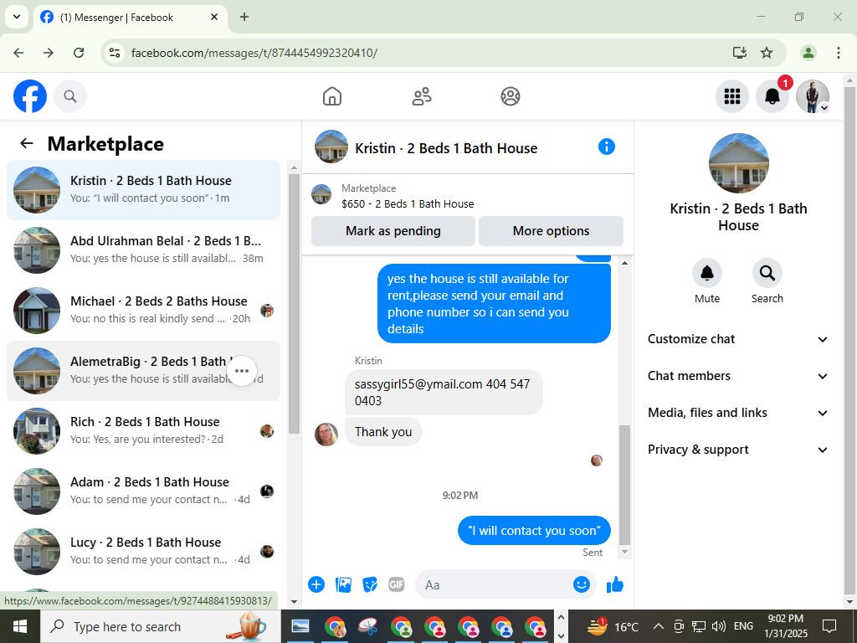The width and height of the screenshot is (857, 643).
Task: Expand Chat members section
Action: 738,376
